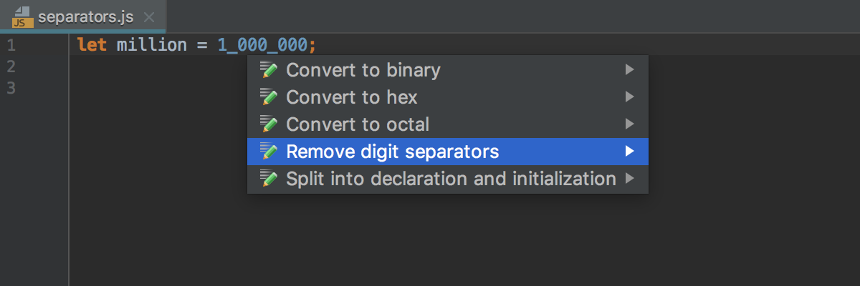
Task: Click the pencil icon beside Remove digit separators
Action: [269, 152]
